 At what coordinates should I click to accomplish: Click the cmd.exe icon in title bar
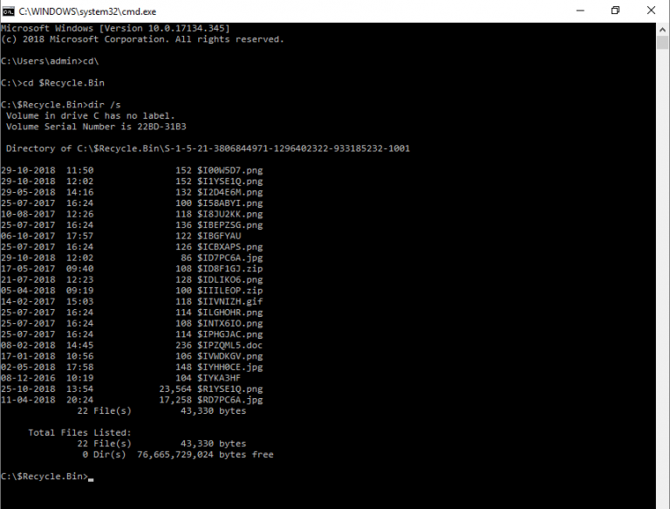9,10
